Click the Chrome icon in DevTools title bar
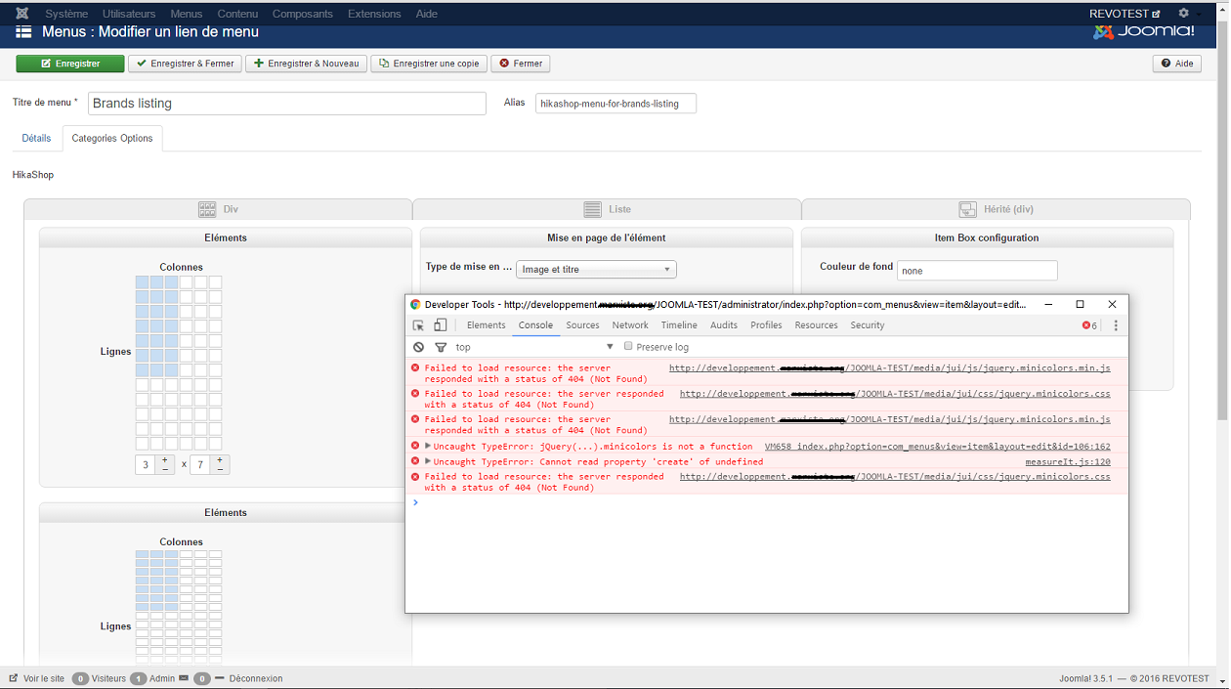This screenshot has height=689, width=1231. click(415, 304)
